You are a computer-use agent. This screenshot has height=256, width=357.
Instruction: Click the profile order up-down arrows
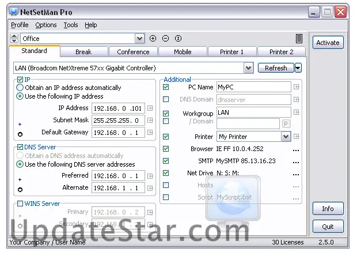coord(14,38)
